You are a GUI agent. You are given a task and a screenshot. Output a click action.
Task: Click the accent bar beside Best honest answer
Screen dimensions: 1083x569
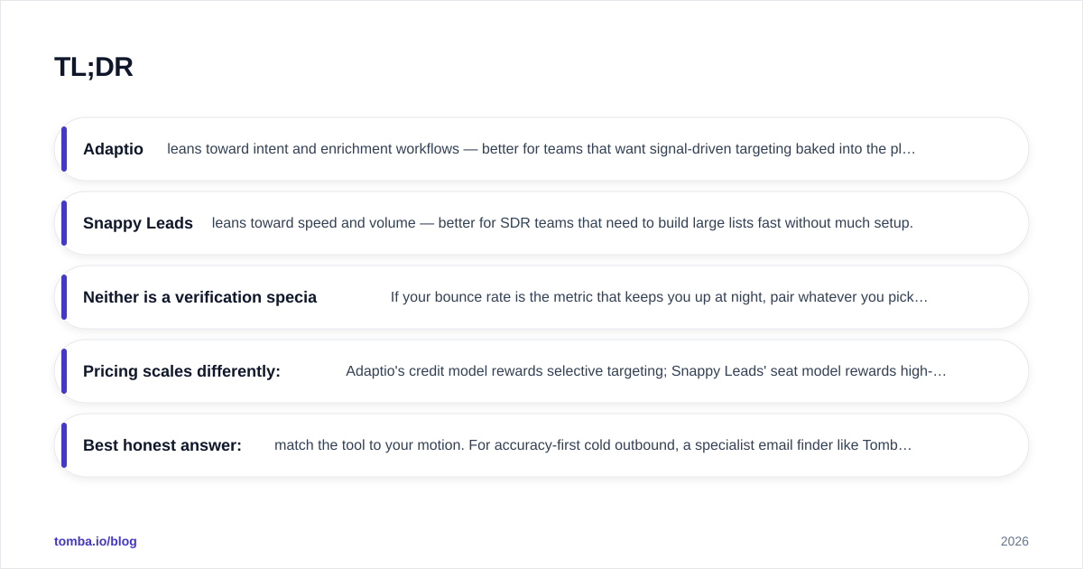point(64,445)
